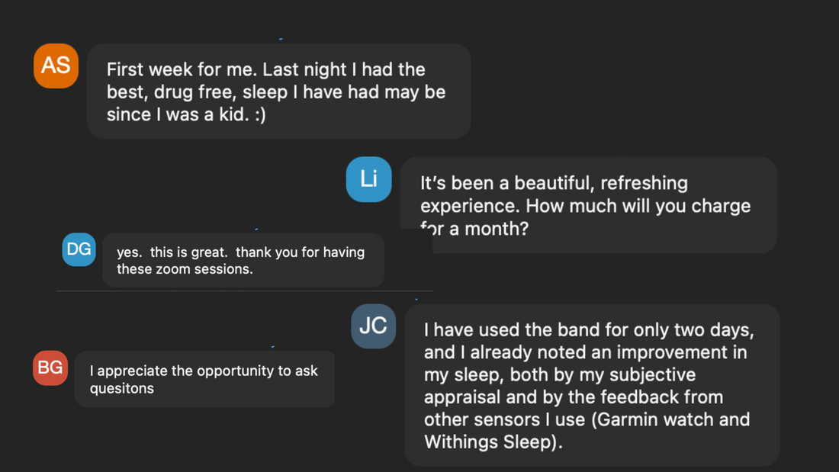
Task: Open the Li user avatar
Action: [369, 179]
